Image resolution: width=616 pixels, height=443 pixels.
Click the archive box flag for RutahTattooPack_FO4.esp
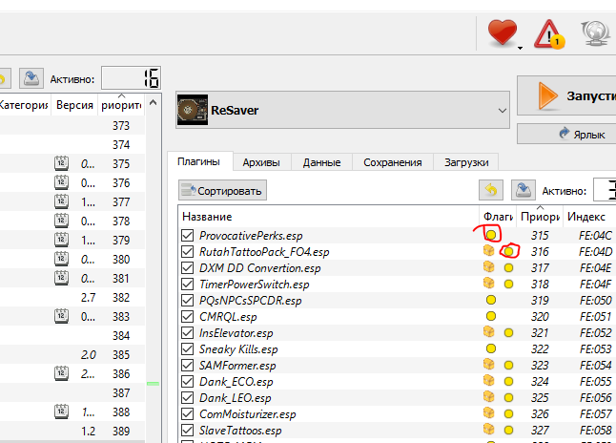point(490,252)
